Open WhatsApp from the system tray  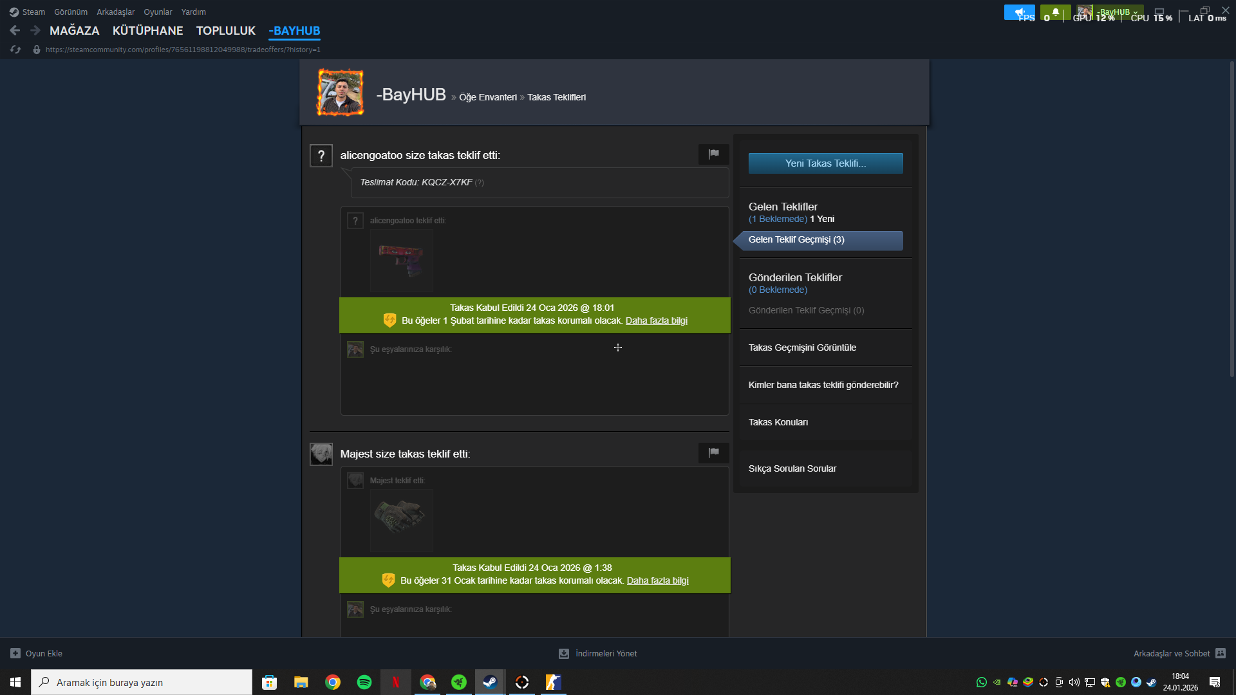point(982,682)
